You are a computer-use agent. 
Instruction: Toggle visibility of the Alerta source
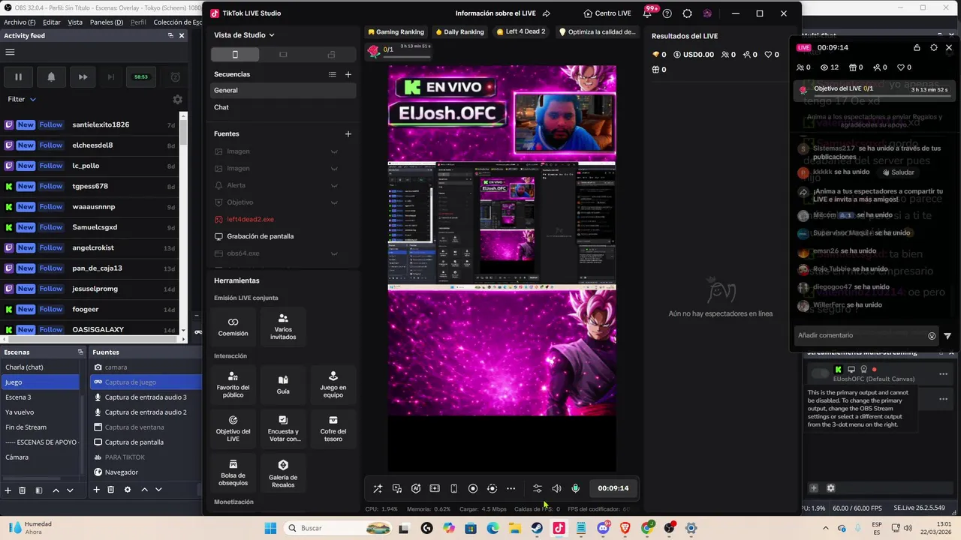pyautogui.click(x=334, y=185)
